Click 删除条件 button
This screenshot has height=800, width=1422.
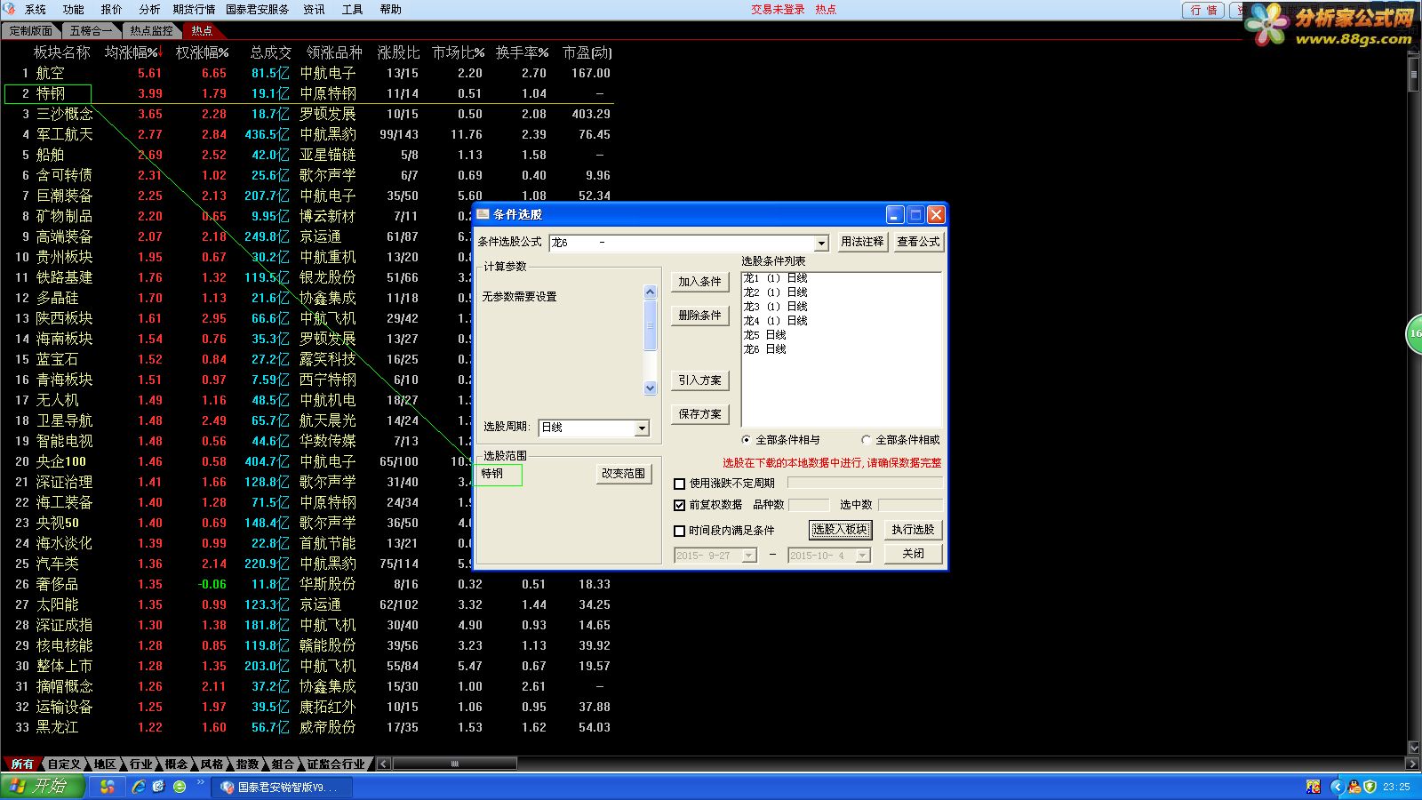coord(699,316)
